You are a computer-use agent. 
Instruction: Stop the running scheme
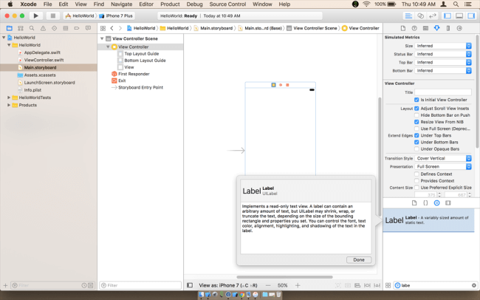[53, 16]
